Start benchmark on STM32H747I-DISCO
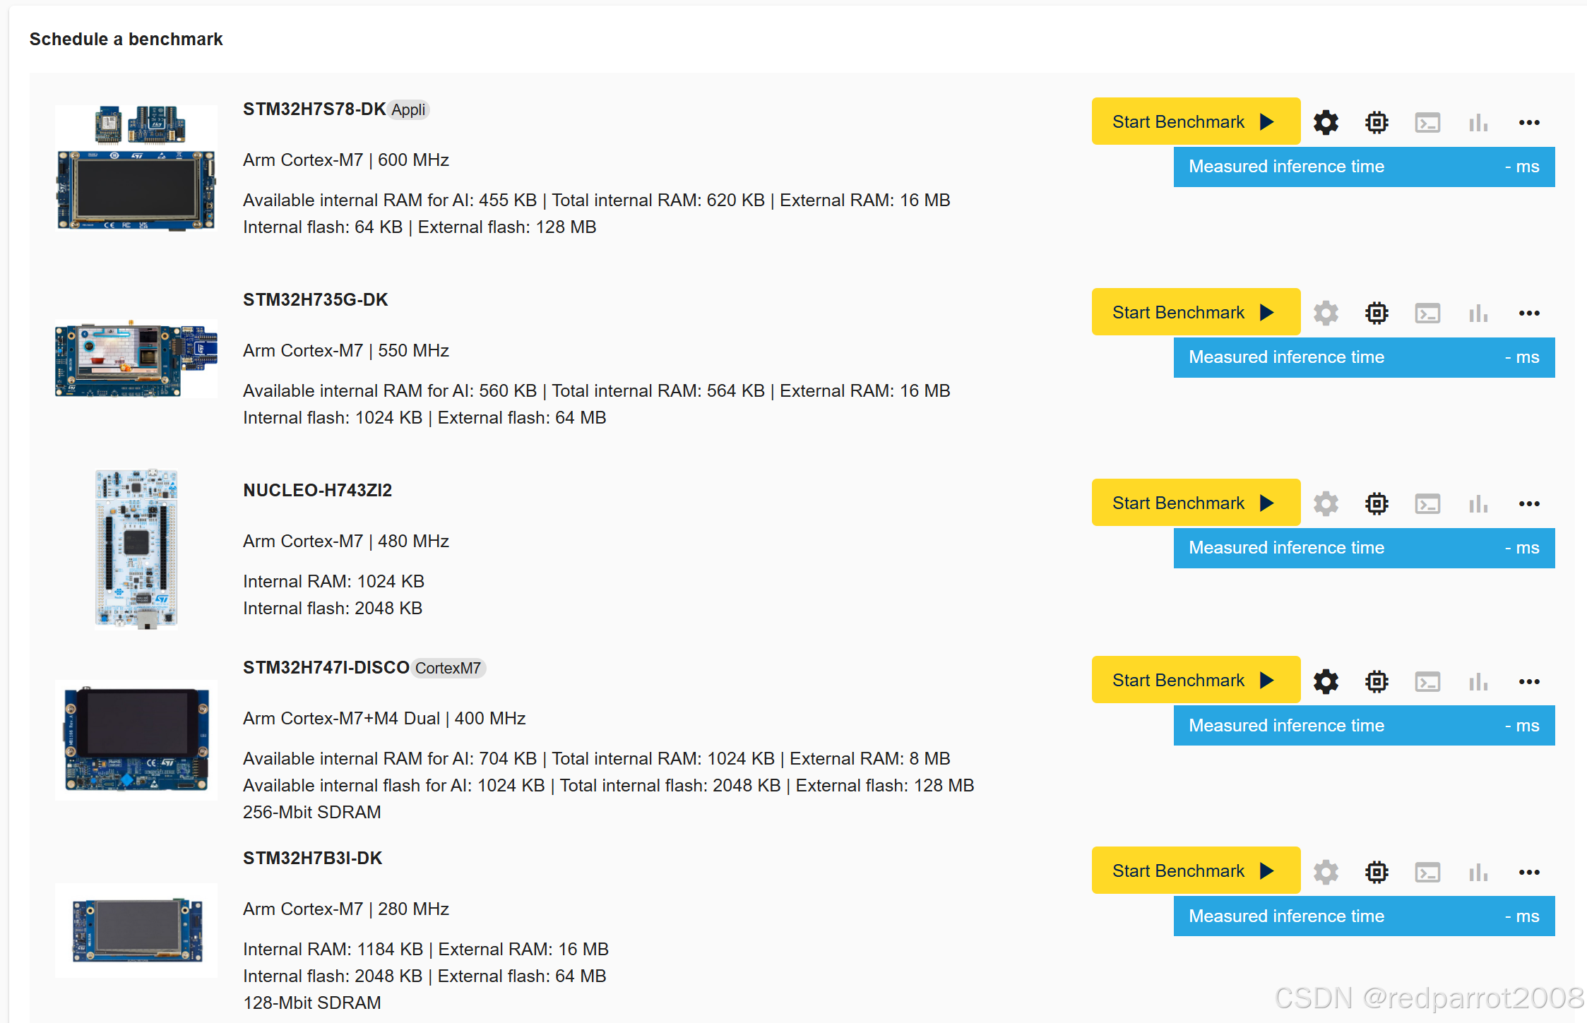 pyautogui.click(x=1195, y=680)
